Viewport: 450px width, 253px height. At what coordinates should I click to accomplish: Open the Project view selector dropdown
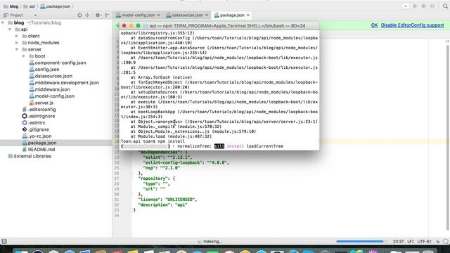click(35, 15)
